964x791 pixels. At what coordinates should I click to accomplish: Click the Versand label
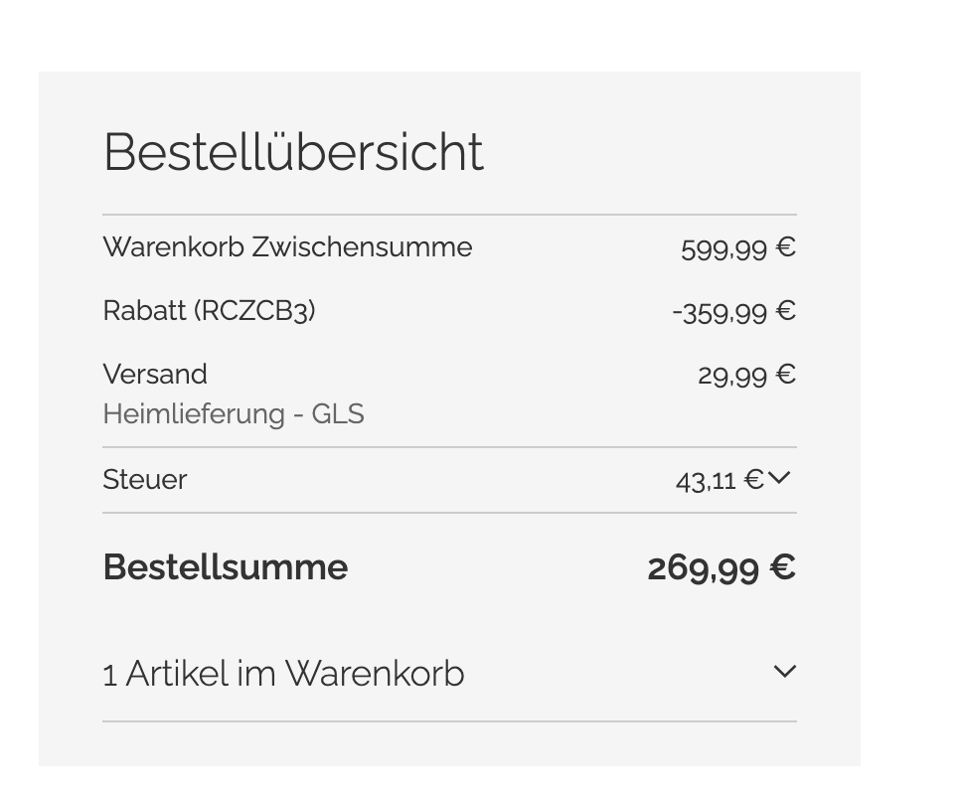(155, 375)
